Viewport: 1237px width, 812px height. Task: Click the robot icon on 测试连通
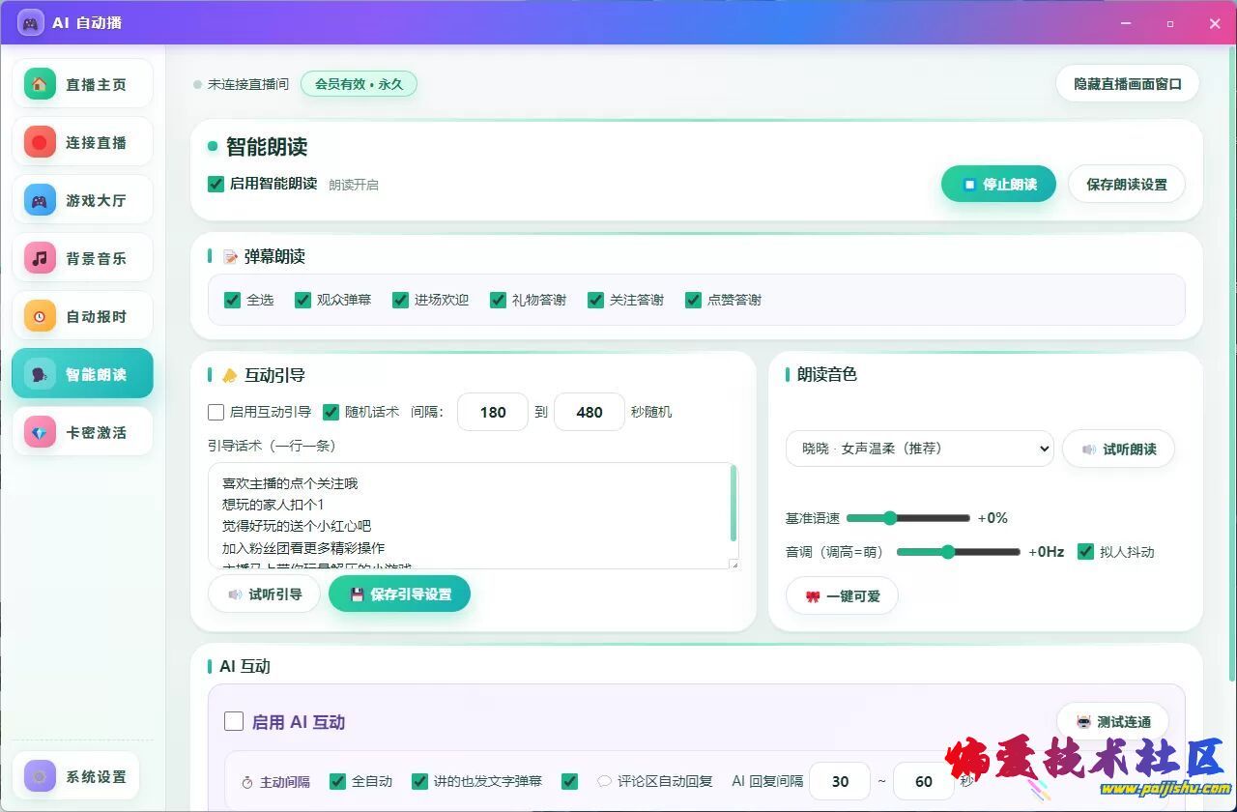(1083, 721)
